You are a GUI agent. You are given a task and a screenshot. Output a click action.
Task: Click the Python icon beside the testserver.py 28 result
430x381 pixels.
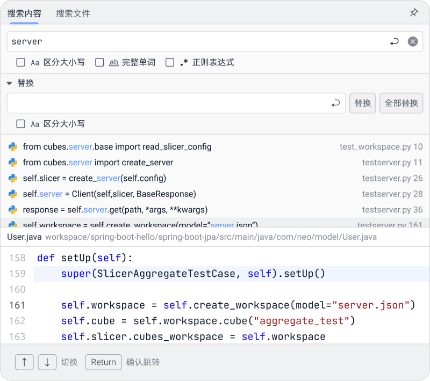(13, 194)
